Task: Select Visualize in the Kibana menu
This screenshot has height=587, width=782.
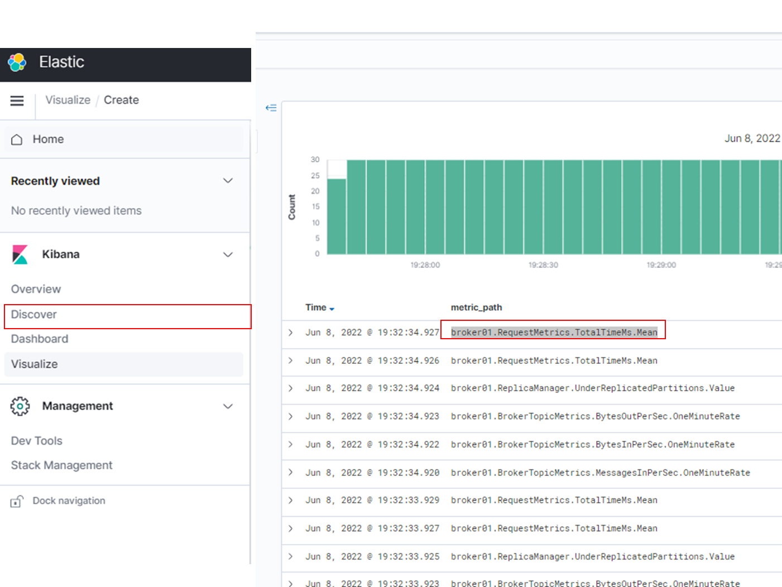Action: [124, 364]
